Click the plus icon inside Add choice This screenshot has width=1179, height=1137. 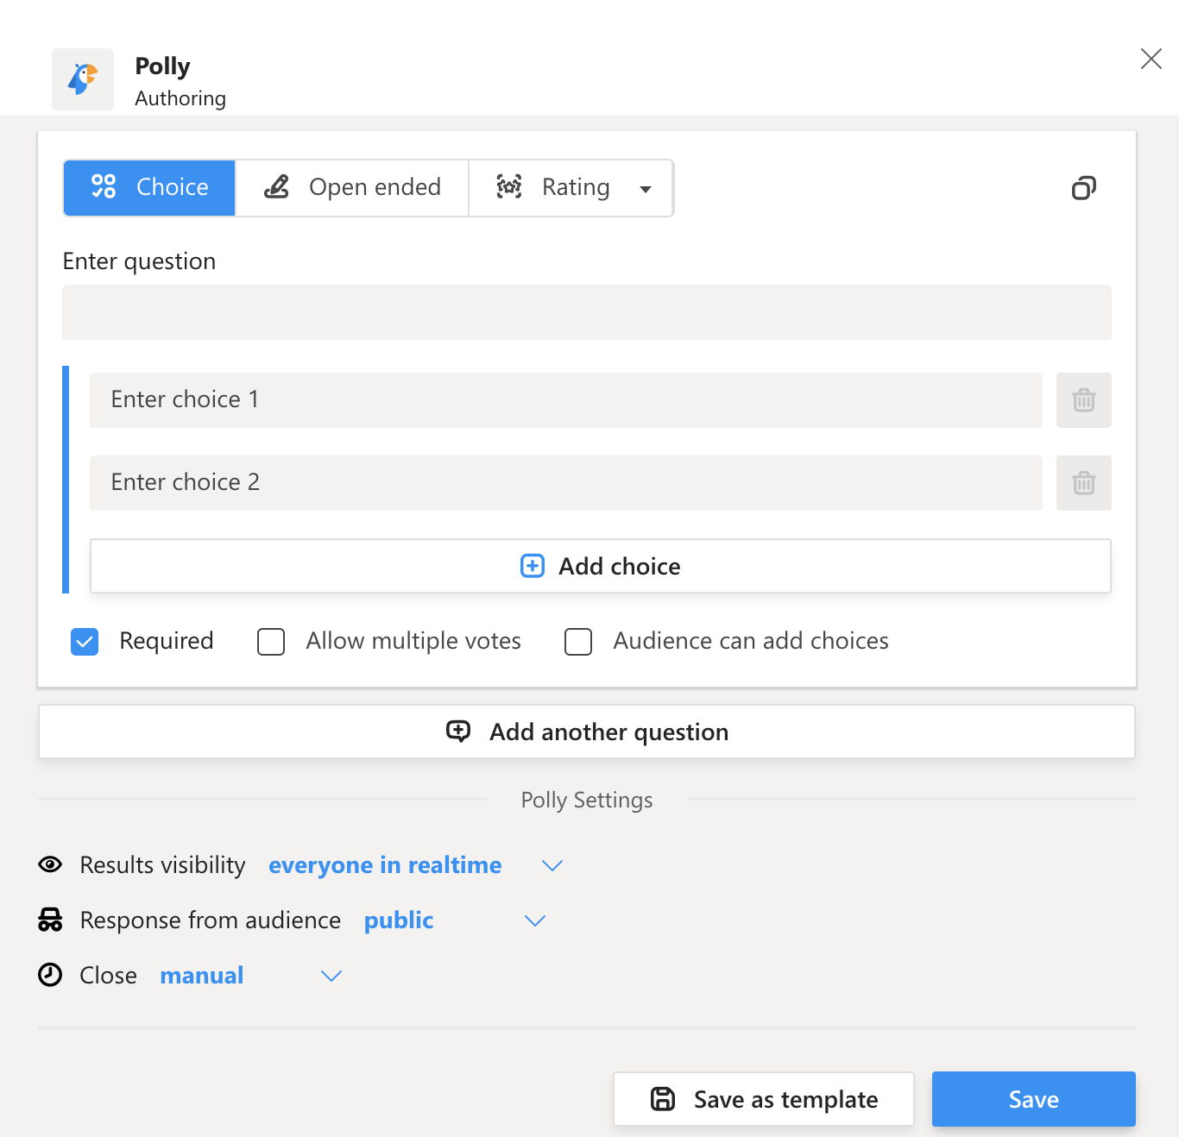click(532, 566)
